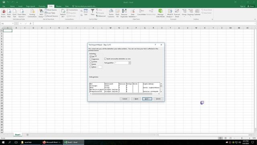This screenshot has height=145, width=257.
Task: Click the Insert Function fx icon
Action: (31, 24)
